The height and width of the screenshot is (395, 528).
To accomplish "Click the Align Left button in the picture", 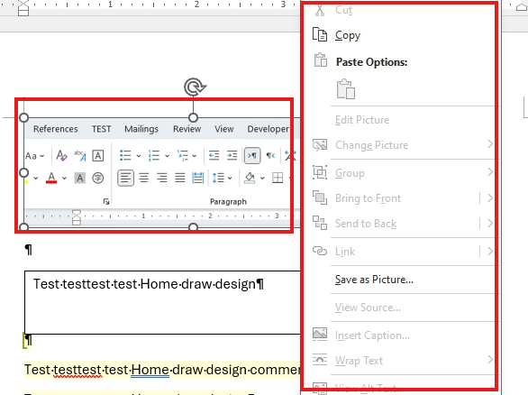I will (x=125, y=178).
